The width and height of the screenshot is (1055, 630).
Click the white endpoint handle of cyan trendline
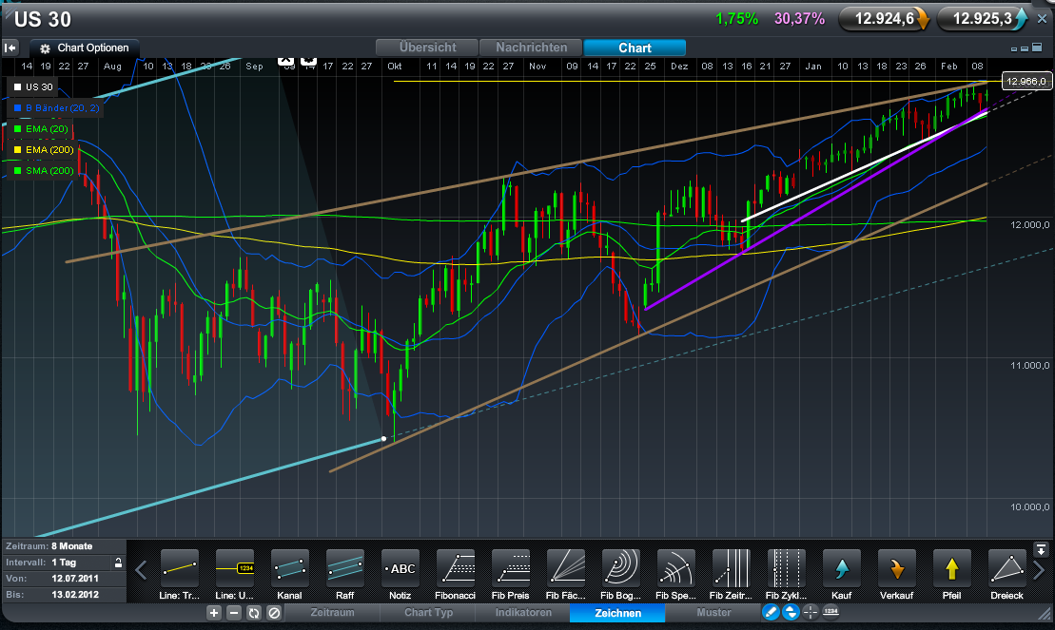383,438
